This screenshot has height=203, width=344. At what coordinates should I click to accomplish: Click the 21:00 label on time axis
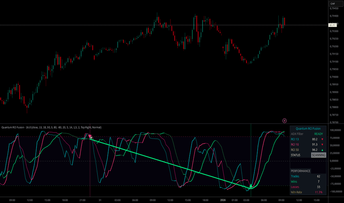click(82, 200)
